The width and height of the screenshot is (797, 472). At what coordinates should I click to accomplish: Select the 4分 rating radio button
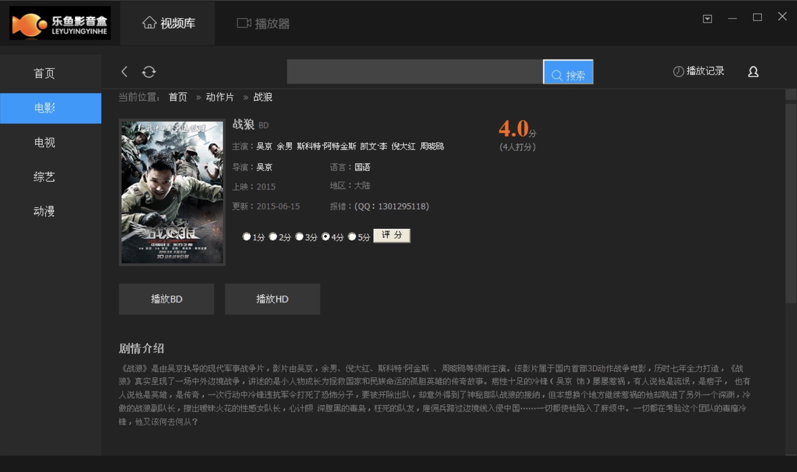(x=325, y=236)
